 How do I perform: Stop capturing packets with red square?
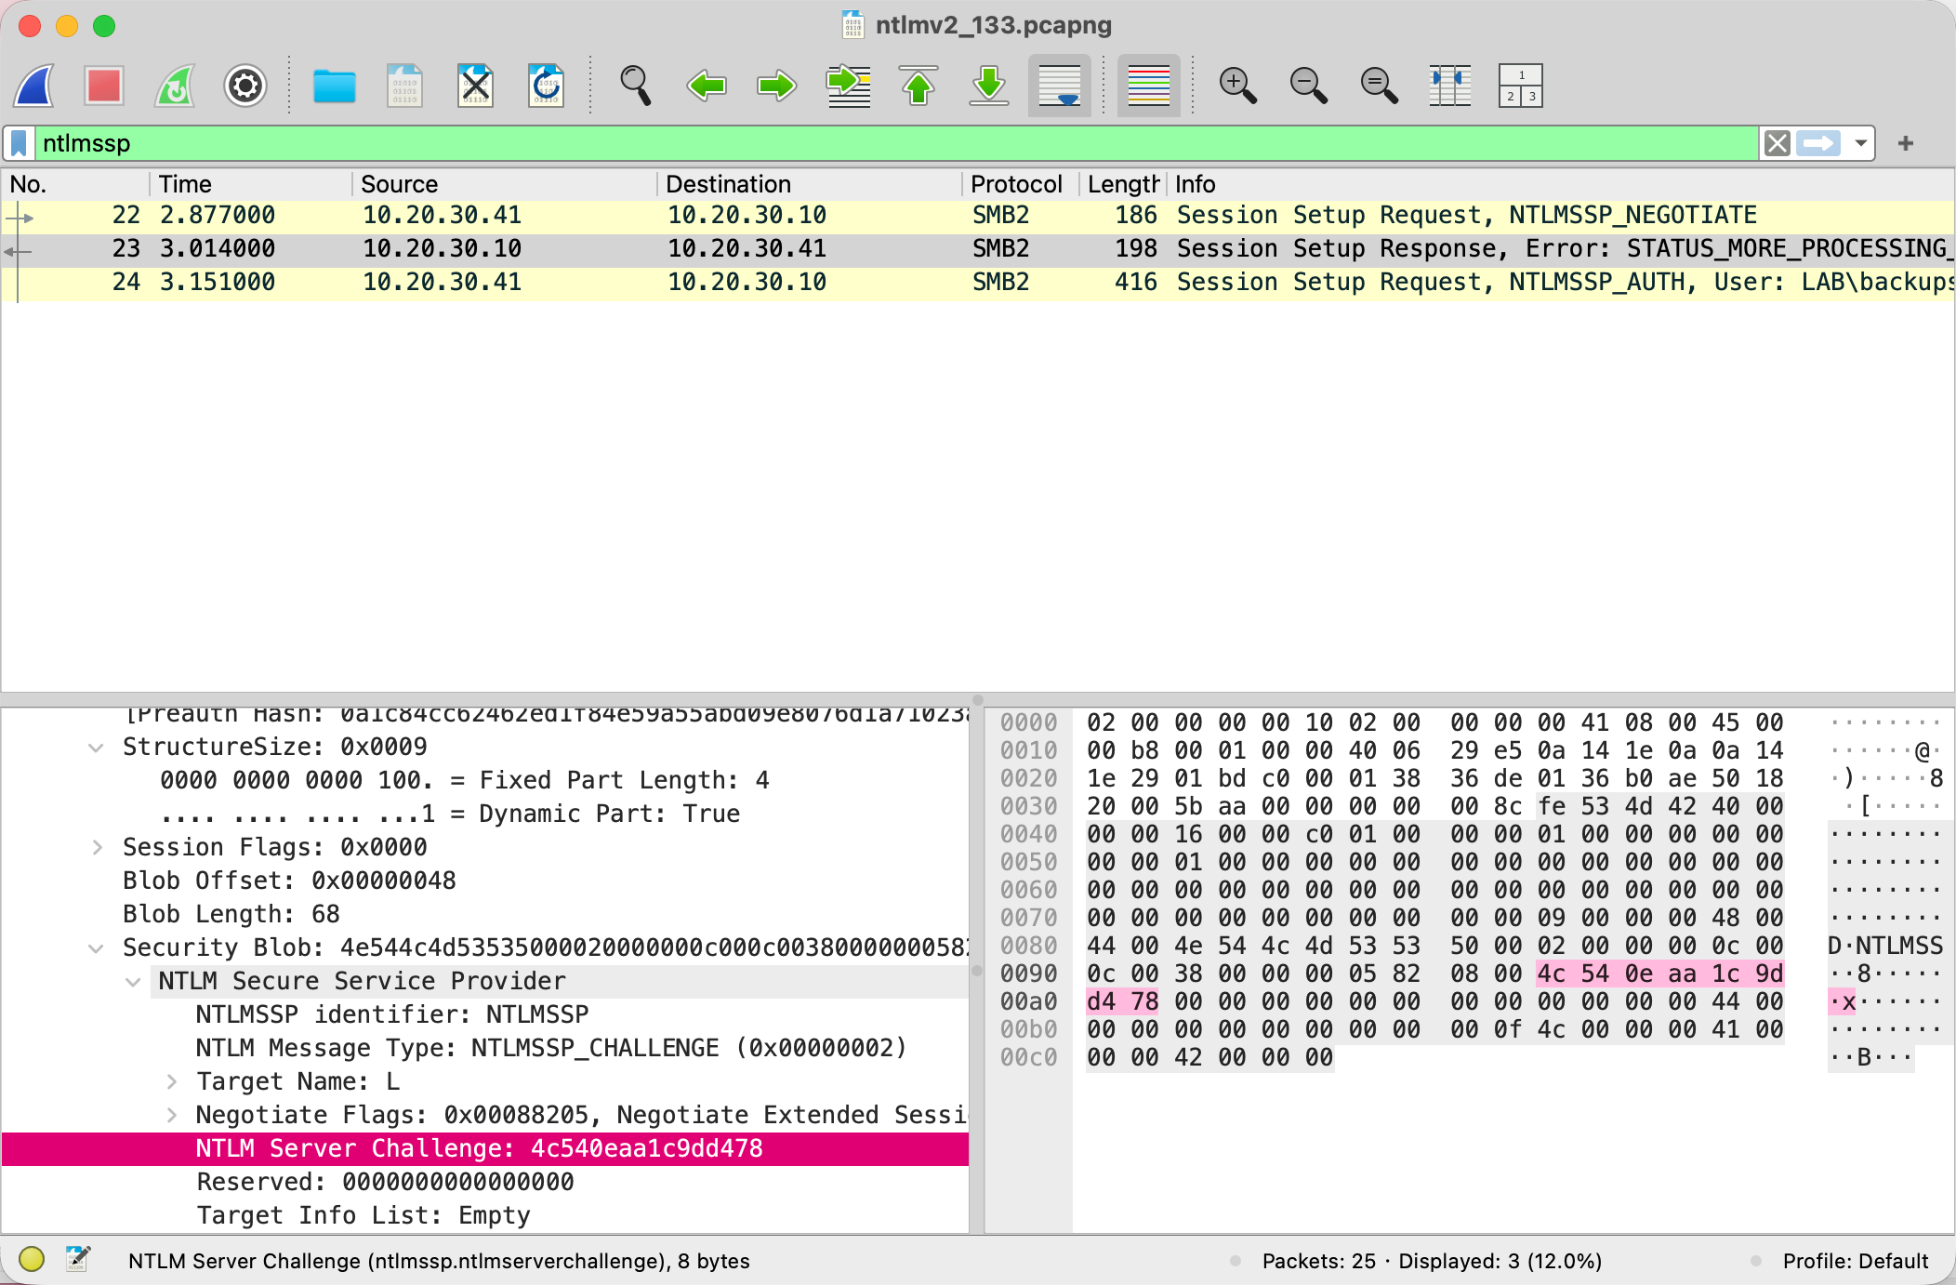(x=104, y=86)
